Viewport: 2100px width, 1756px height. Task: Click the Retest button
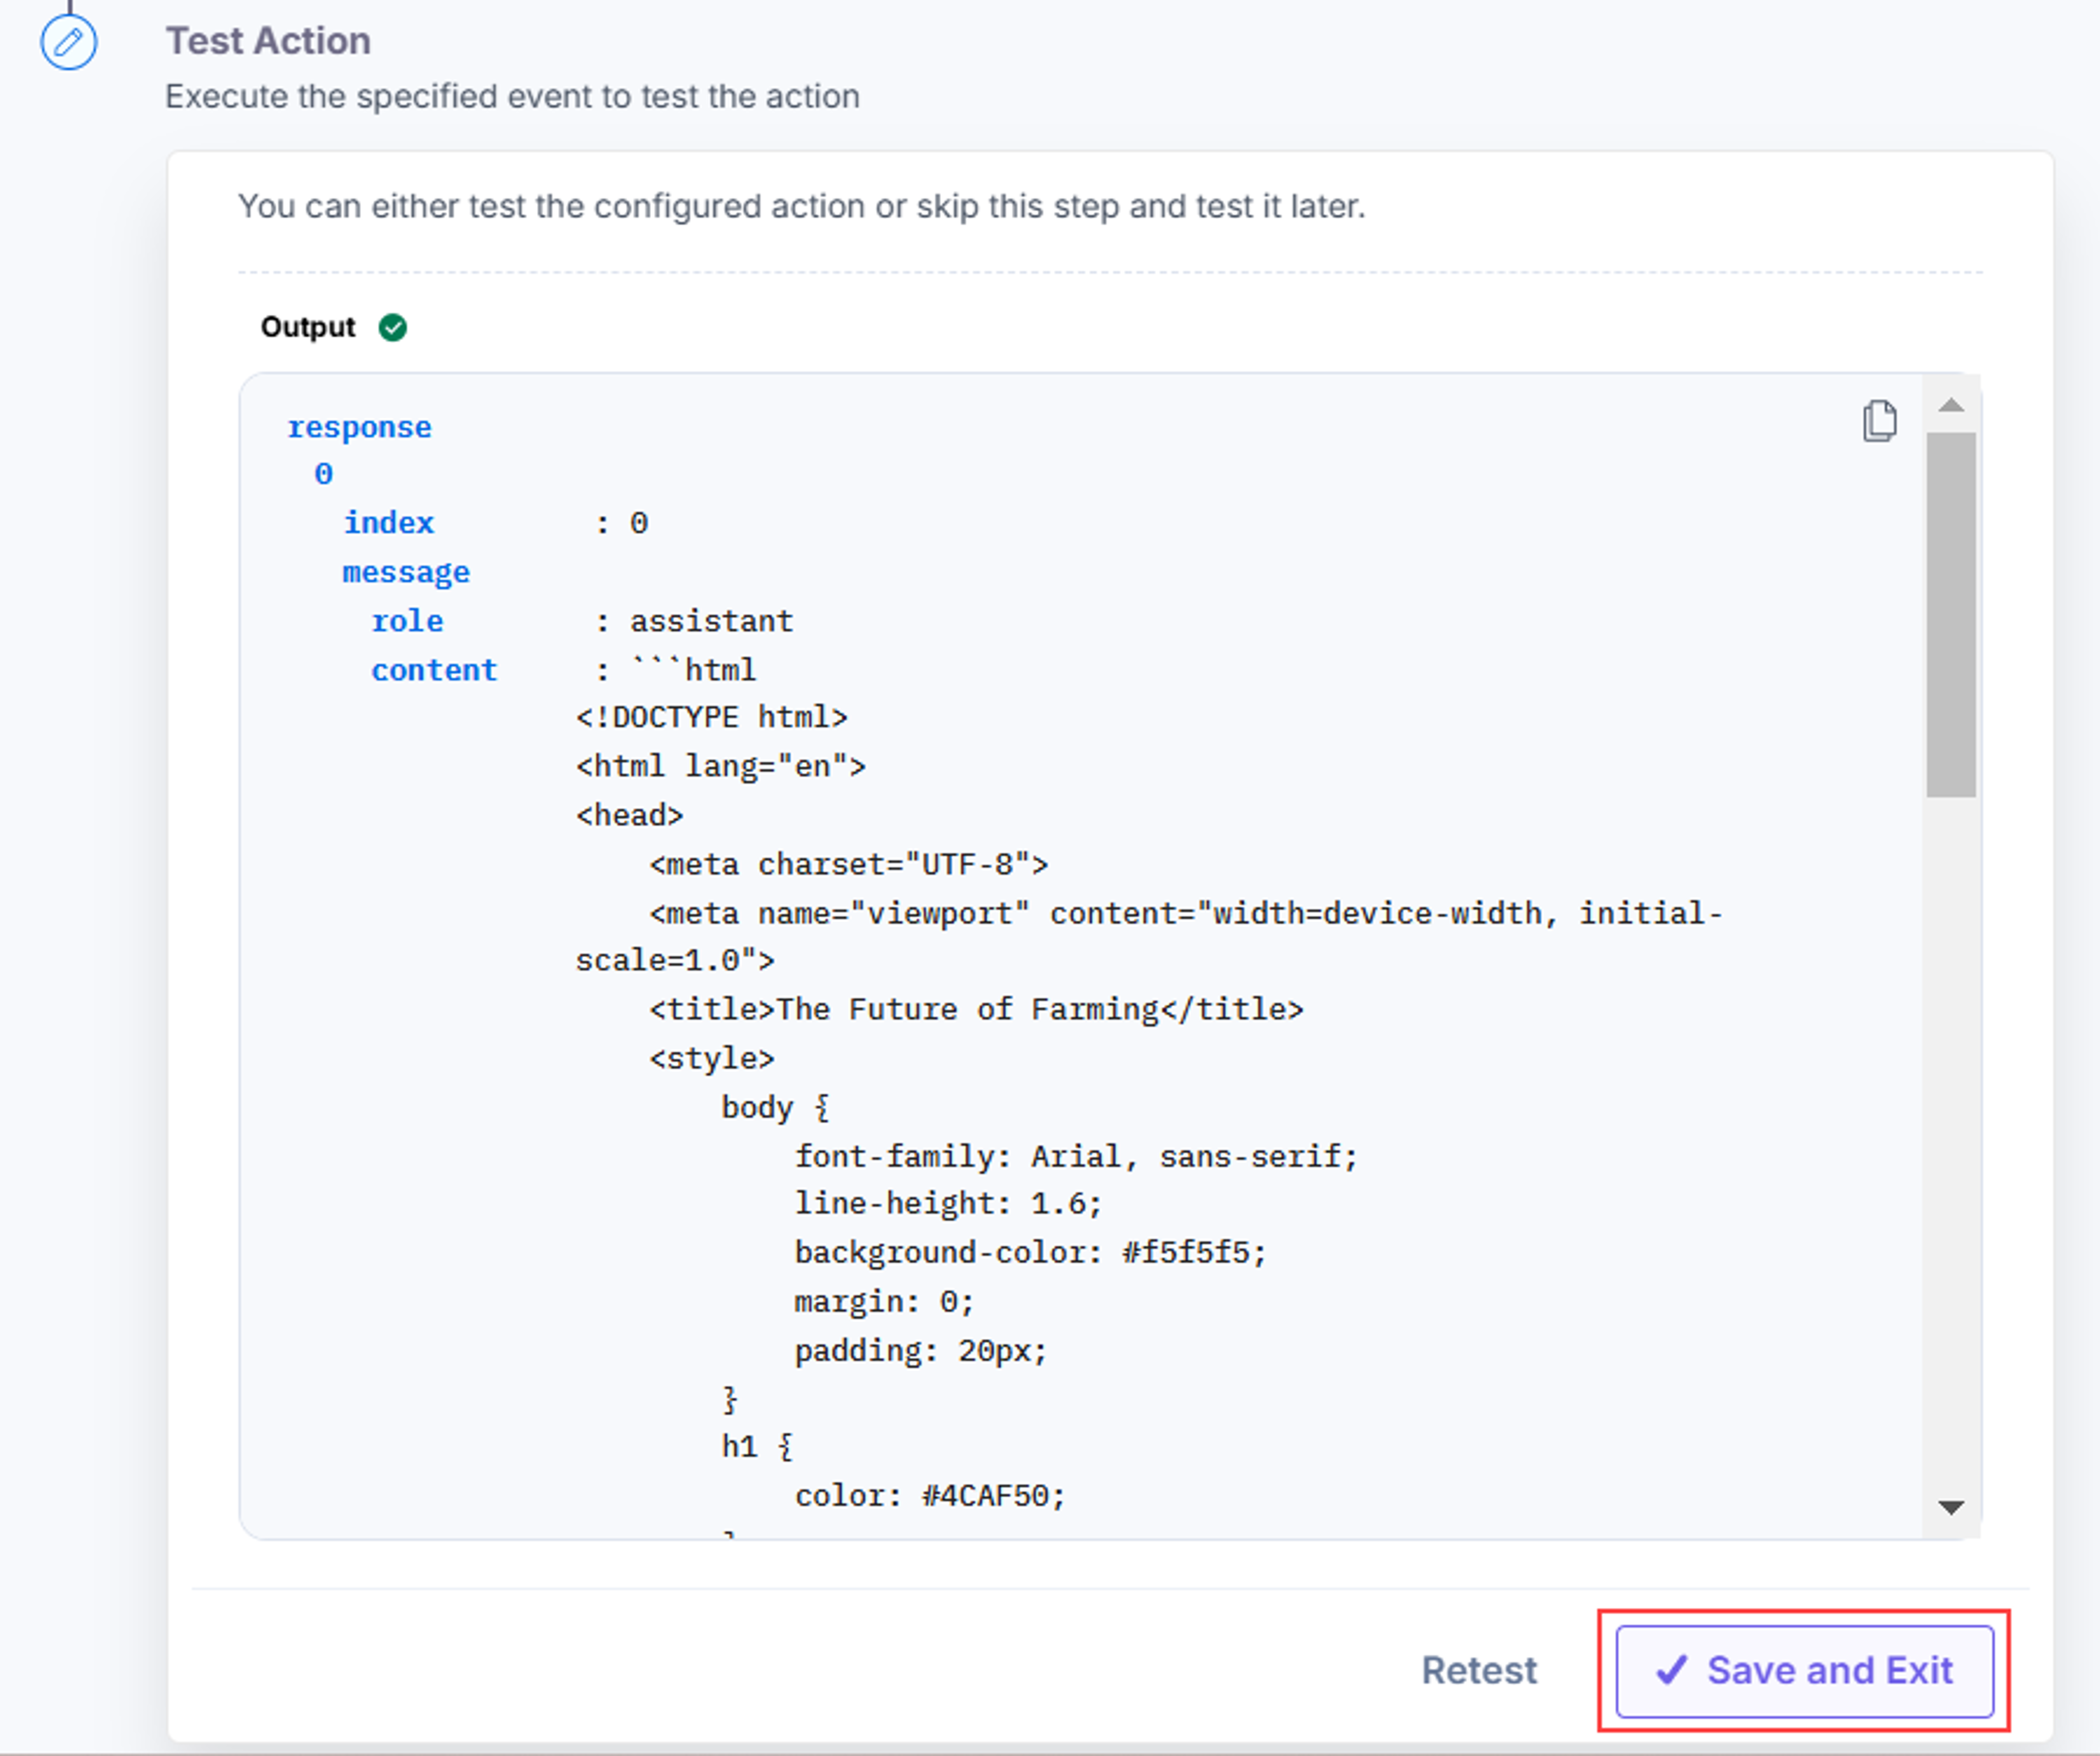1479,1670
